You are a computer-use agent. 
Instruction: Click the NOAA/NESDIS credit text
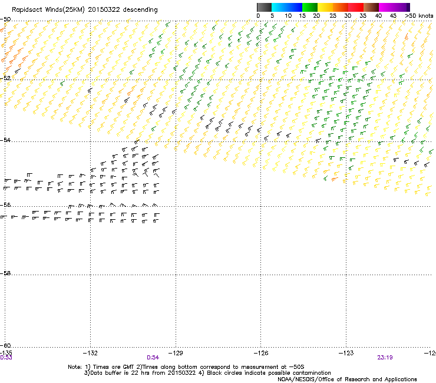347,379
